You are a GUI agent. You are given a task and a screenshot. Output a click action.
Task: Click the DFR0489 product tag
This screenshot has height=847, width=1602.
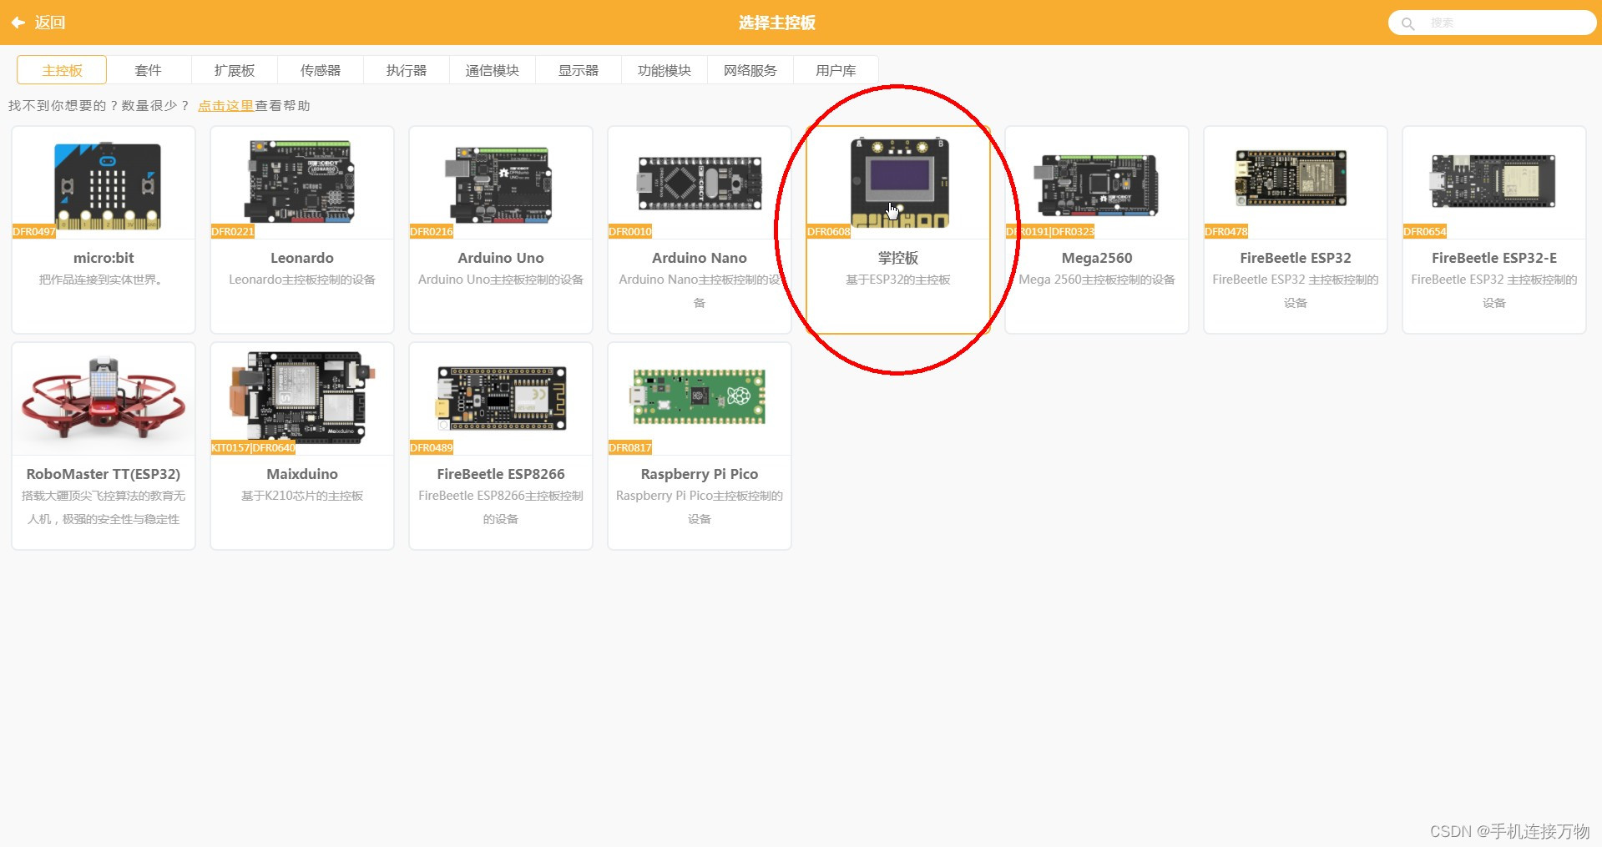432,448
